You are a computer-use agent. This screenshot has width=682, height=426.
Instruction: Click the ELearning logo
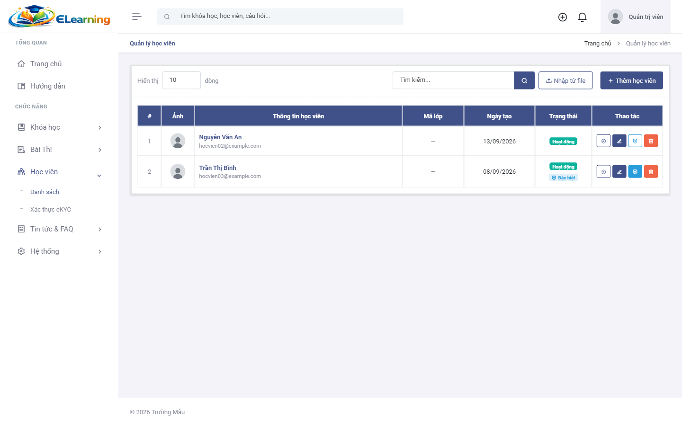pos(59,17)
